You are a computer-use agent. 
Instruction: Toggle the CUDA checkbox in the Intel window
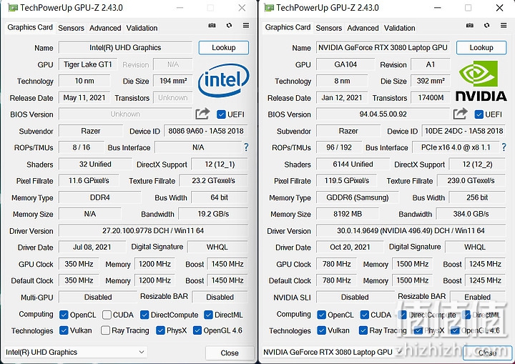(x=107, y=315)
